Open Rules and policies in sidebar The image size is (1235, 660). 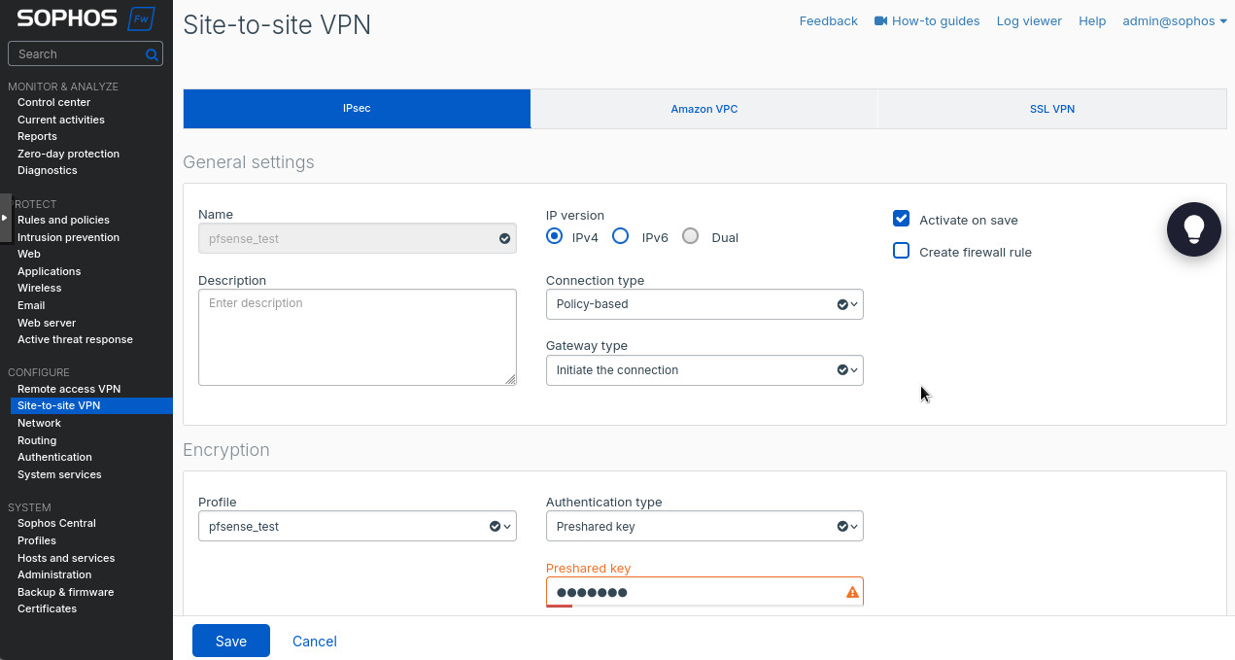pos(63,220)
